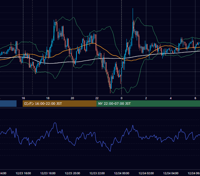200x176 pixels.
Task: Click the ロンドン 16:00-22:00 JST session bar
Action: click(x=59, y=104)
